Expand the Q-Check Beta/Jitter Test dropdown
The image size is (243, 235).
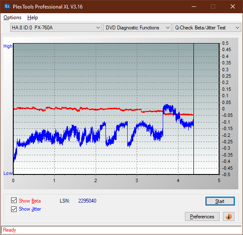pyautogui.click(x=207, y=28)
